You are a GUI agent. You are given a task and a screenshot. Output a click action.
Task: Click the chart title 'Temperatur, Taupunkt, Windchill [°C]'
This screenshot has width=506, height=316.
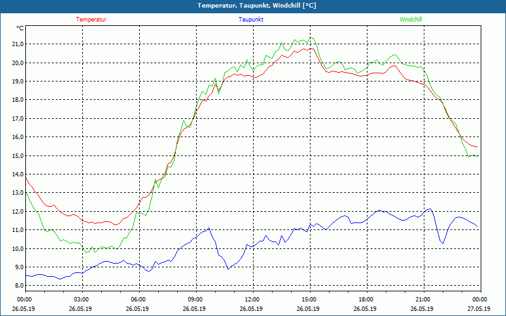[x=257, y=6]
